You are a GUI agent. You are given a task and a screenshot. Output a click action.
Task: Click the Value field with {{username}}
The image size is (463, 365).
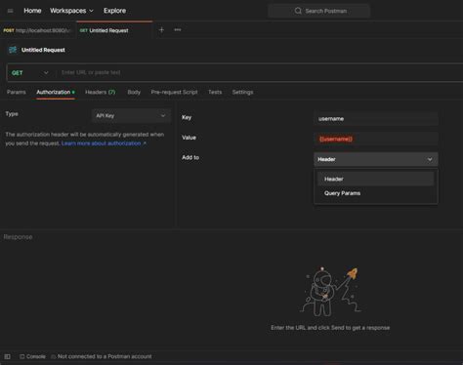pos(376,139)
